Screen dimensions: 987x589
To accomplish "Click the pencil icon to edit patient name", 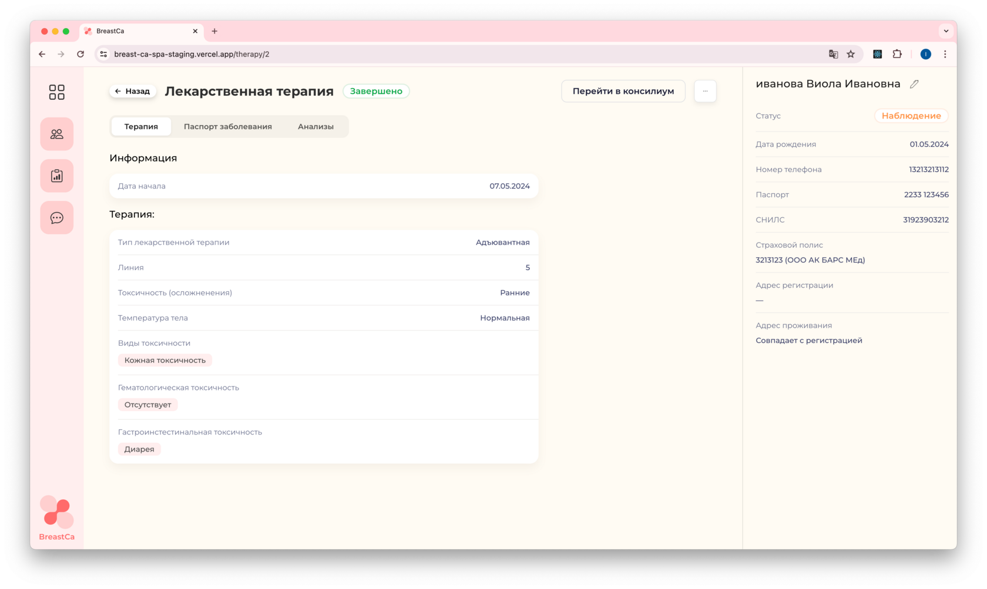I will click(x=914, y=84).
